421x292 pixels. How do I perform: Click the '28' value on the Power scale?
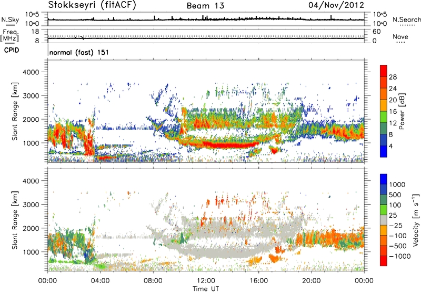click(x=393, y=77)
